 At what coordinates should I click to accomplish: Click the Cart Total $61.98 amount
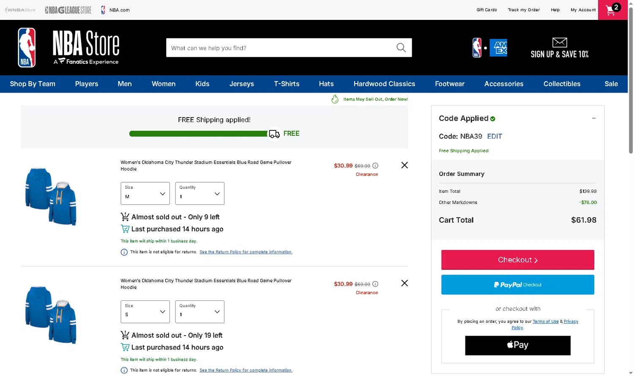[x=584, y=220]
